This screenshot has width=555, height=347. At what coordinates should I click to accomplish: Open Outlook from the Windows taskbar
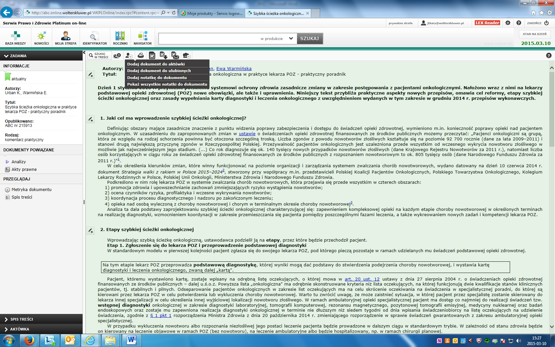click(x=70, y=340)
